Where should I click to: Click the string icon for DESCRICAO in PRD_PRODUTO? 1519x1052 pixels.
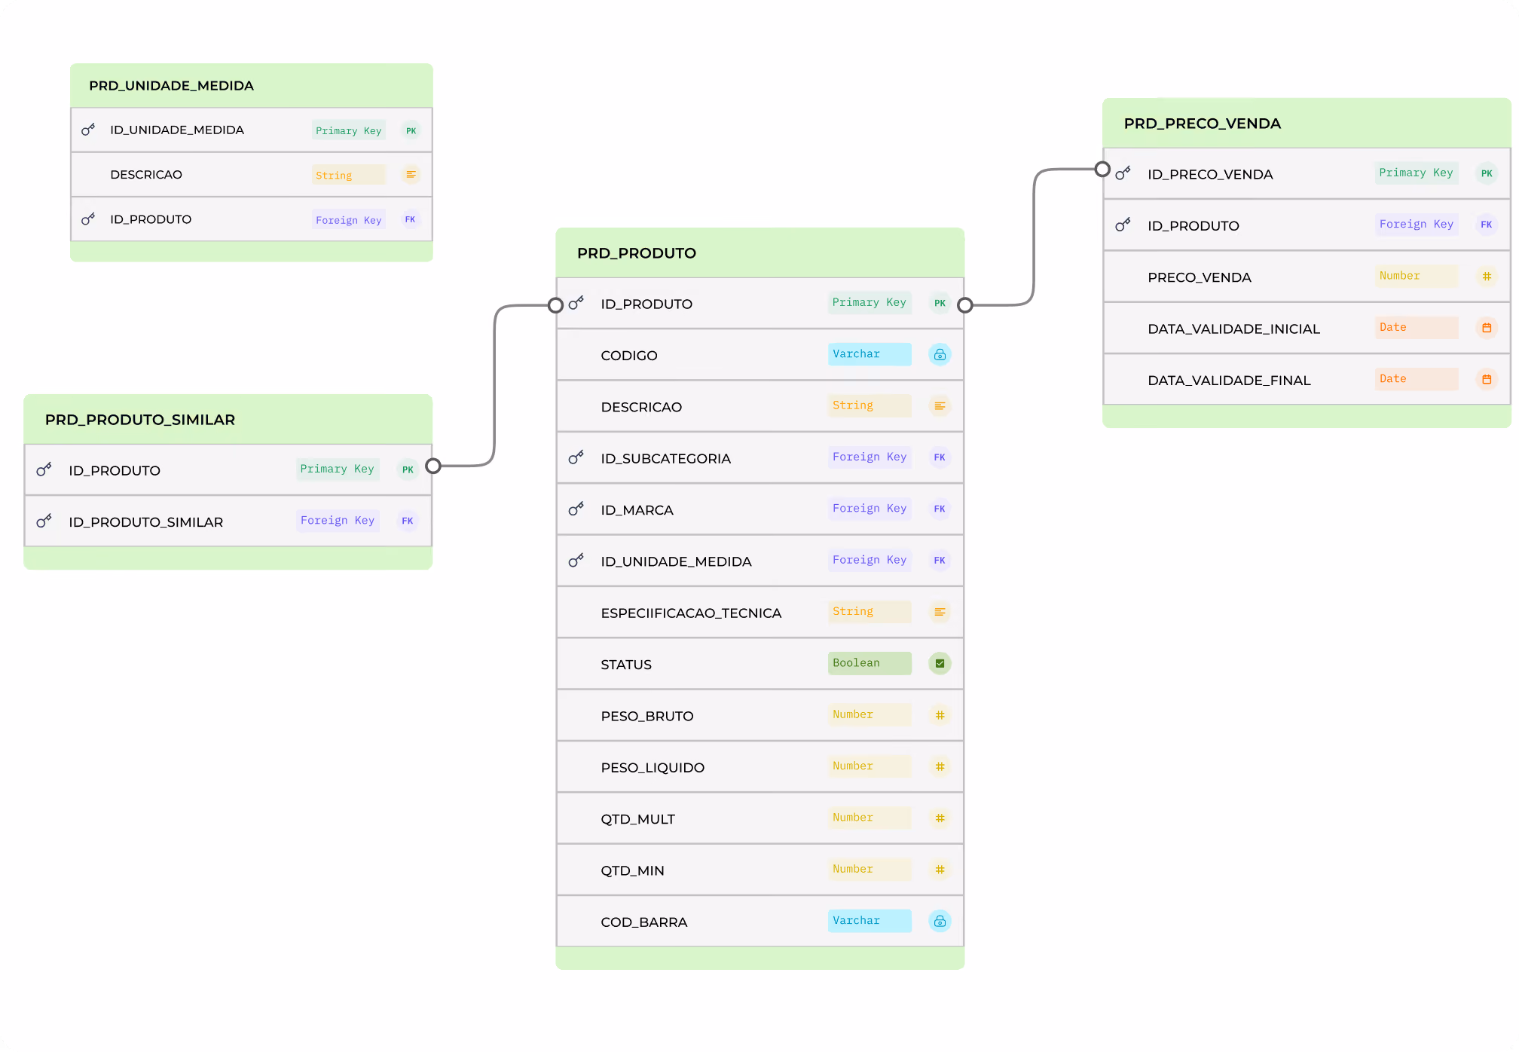pyautogui.click(x=940, y=406)
